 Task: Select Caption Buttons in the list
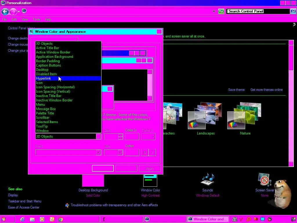(x=68, y=65)
